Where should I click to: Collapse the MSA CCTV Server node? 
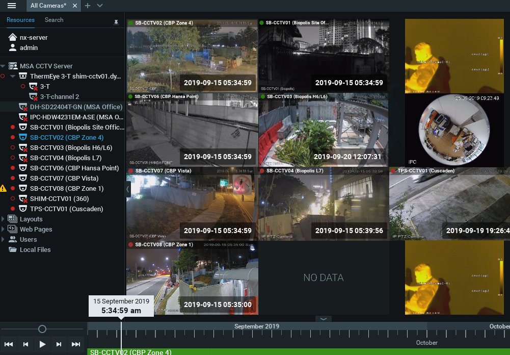[x=3, y=66]
